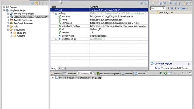
Task: Expand JBoss v5.0 Test Server node
Action: pyautogui.click(x=52, y=78)
